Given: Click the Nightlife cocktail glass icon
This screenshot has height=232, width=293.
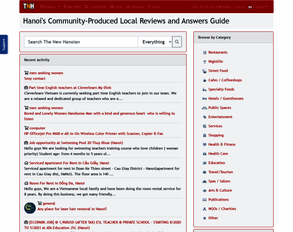Looking at the screenshot, I should click(205, 62).
